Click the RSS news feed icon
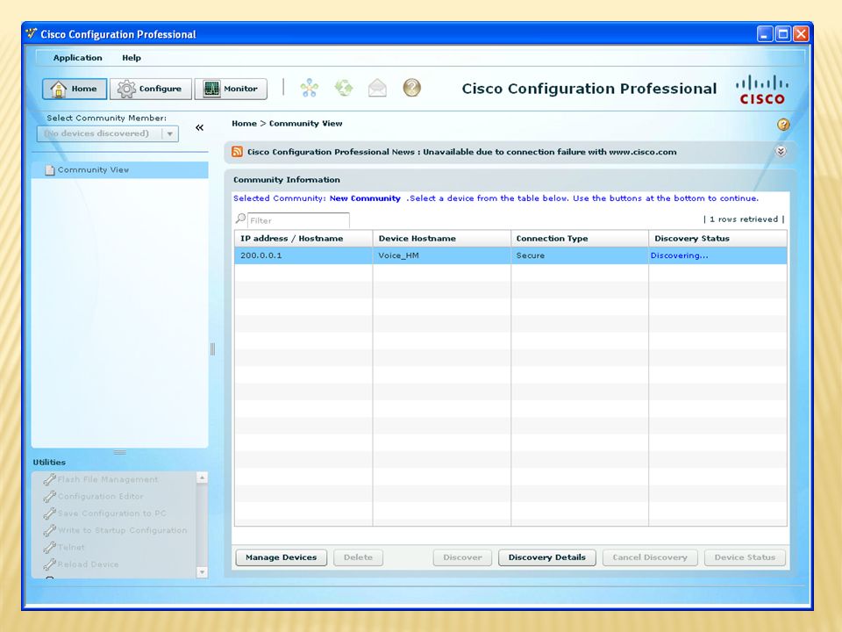The height and width of the screenshot is (632, 842). click(237, 152)
